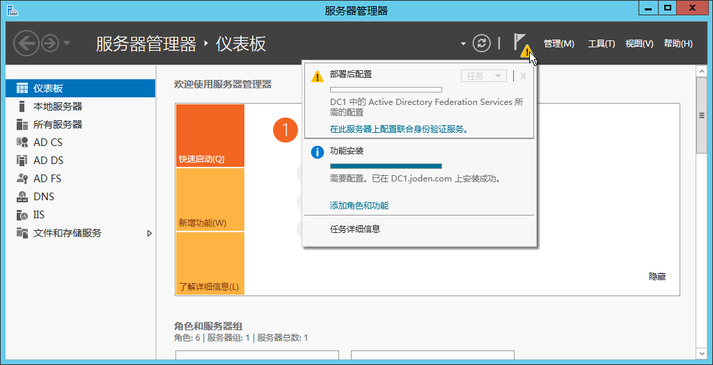Screen dimensions: 713x365
Task: Select the 了解详细信息(L) tile
Action: [x=210, y=263]
